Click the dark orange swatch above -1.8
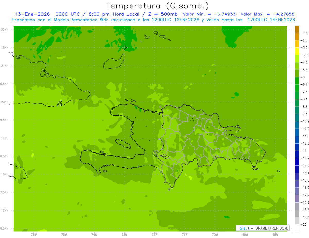The image size is (309, 238). 297,29
